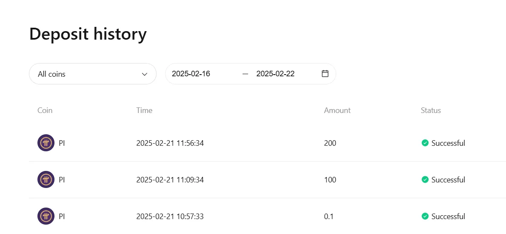
Task: Expand the All coins dropdown
Action: [93, 74]
